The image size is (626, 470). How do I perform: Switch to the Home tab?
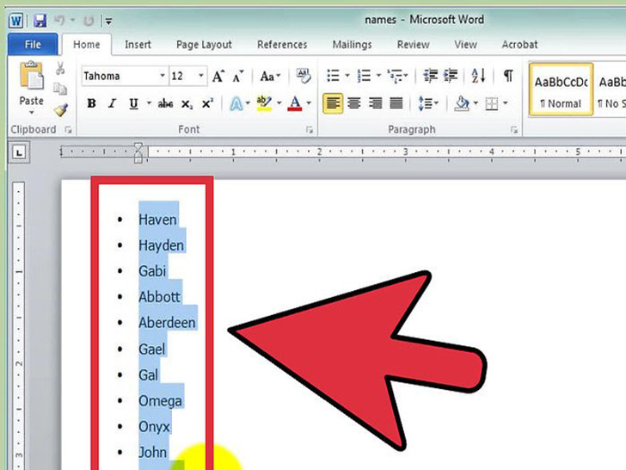86,45
